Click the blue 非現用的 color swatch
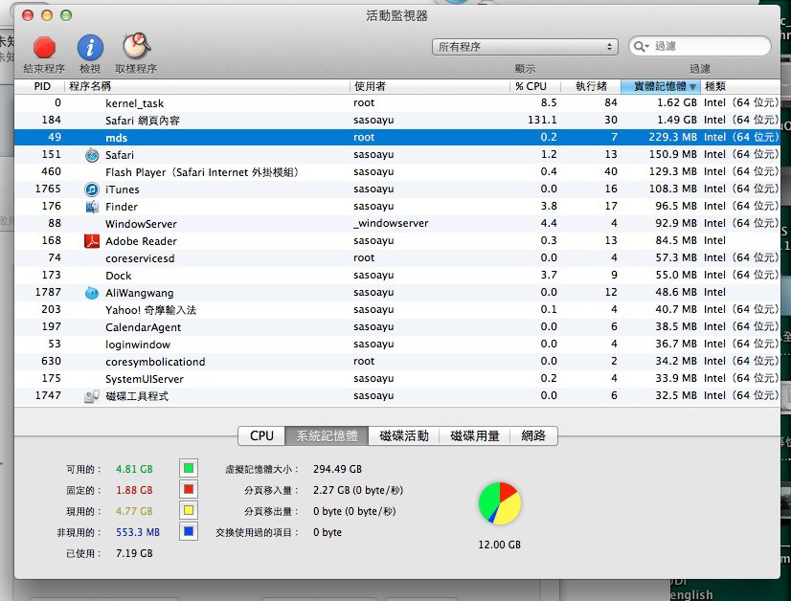Viewport: 791px width, 601px height. (189, 531)
